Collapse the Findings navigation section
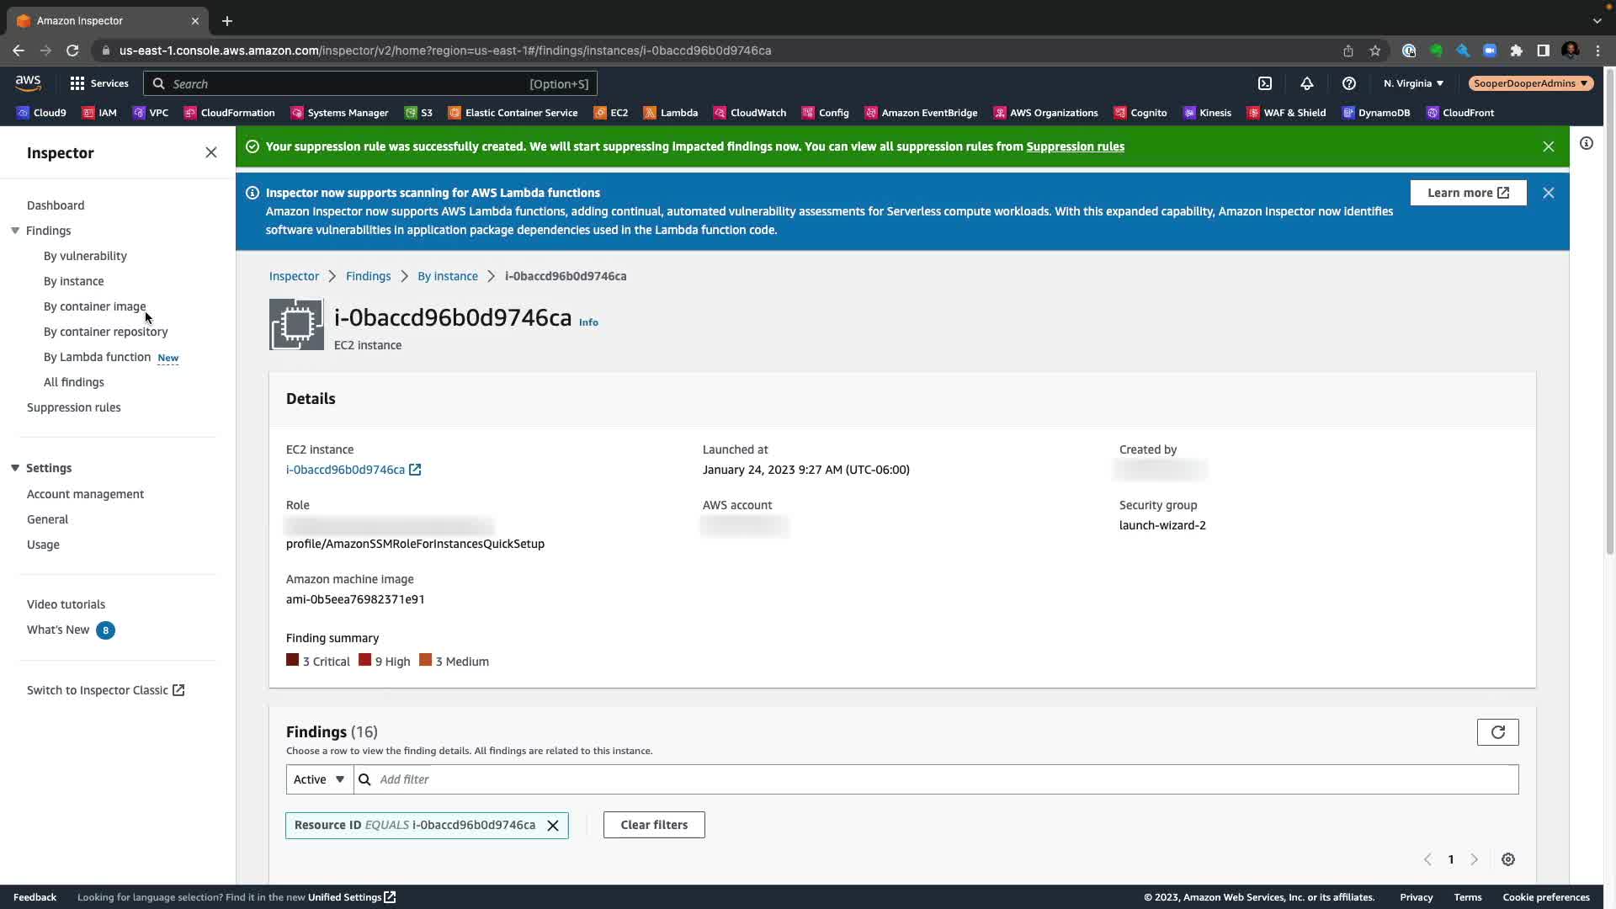 click(x=15, y=231)
